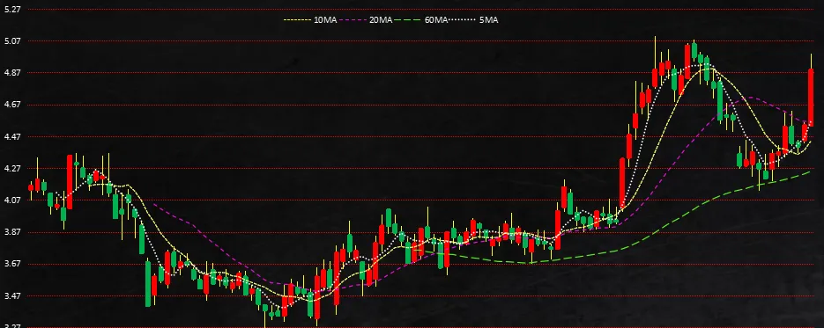Click the 3.87 y-axis label
Viewport: 824px width, 328px height.
click(12, 232)
